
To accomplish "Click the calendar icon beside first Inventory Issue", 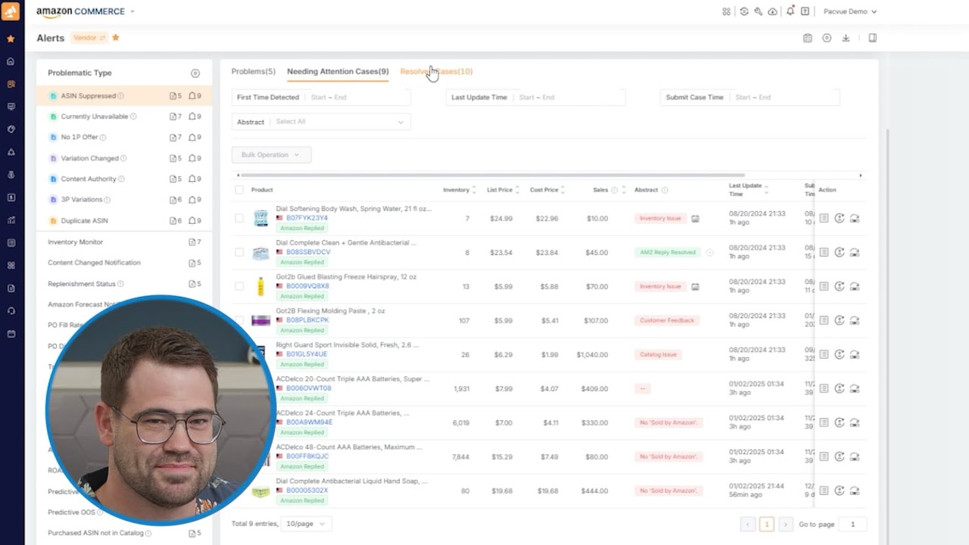I will click(x=695, y=219).
